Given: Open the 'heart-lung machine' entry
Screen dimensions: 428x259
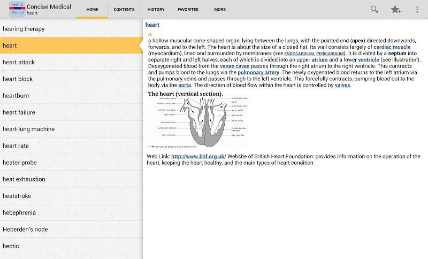Looking at the screenshot, I should pyautogui.click(x=71, y=129).
